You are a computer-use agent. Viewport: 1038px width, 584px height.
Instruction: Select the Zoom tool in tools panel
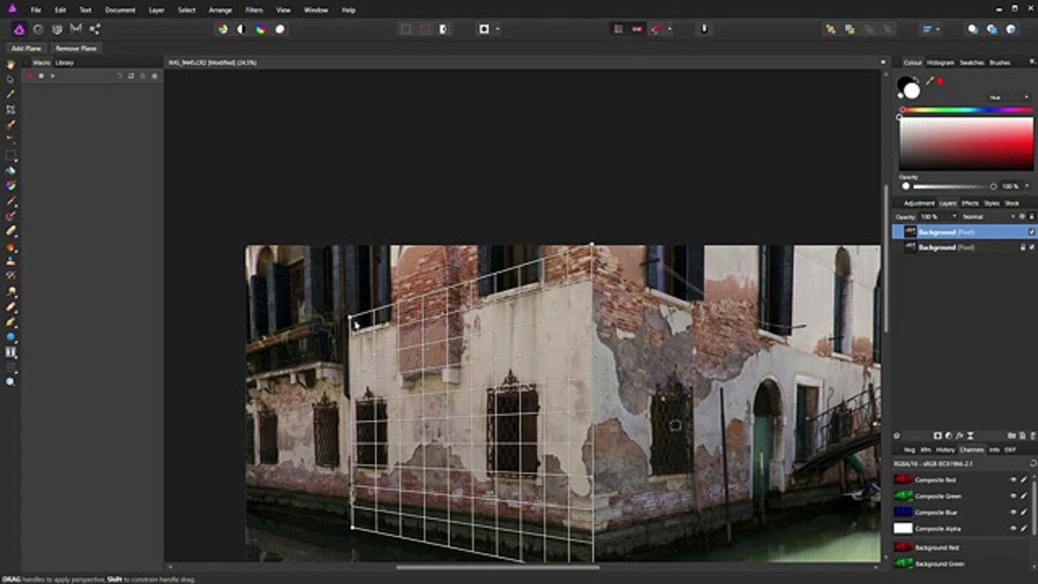tap(11, 381)
